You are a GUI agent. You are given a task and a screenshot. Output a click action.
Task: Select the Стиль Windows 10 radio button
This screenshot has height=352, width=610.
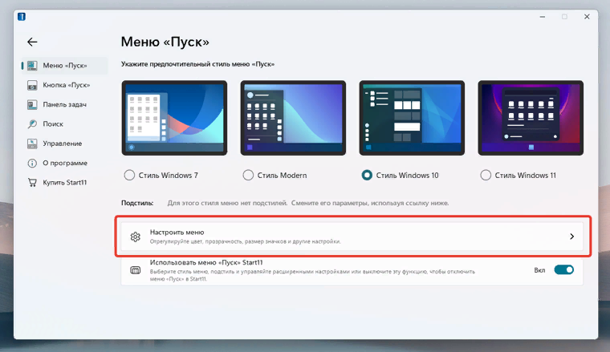367,176
